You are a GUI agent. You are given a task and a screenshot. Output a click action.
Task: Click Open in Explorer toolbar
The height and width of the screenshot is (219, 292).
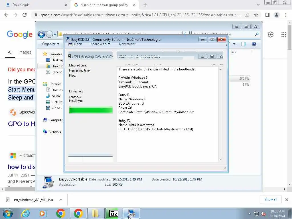pyautogui.click(x=75, y=44)
